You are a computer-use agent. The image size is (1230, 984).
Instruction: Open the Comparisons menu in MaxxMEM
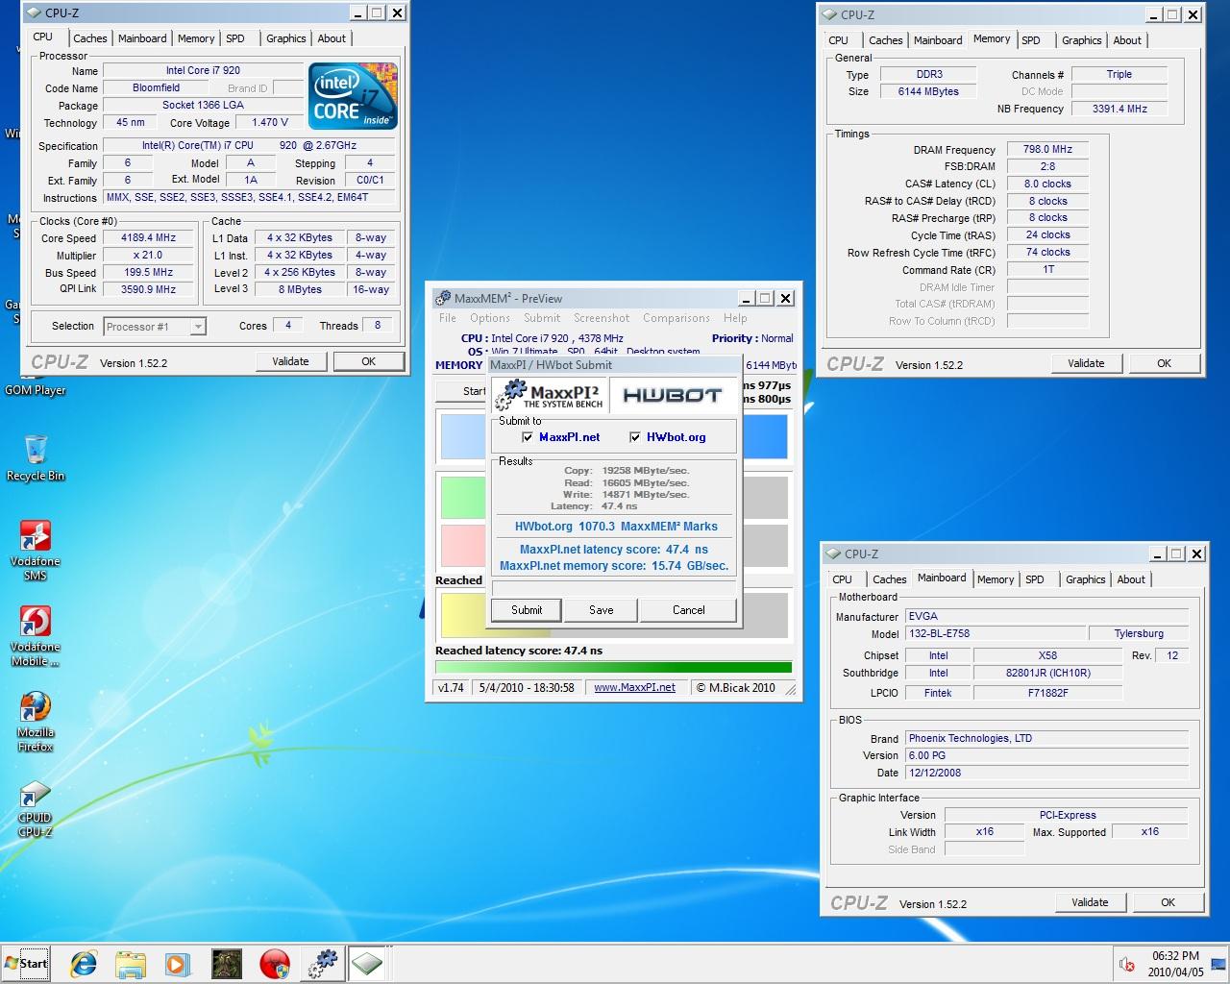click(676, 318)
